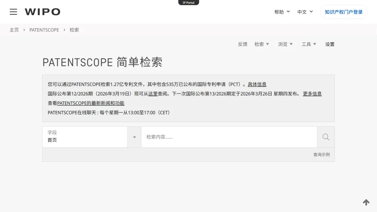Click the back-to-top arrow icon

click(366, 202)
